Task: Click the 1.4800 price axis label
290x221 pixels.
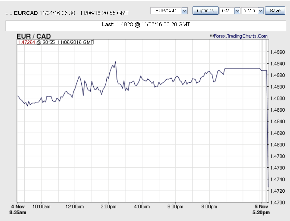Action: (x=277, y=145)
